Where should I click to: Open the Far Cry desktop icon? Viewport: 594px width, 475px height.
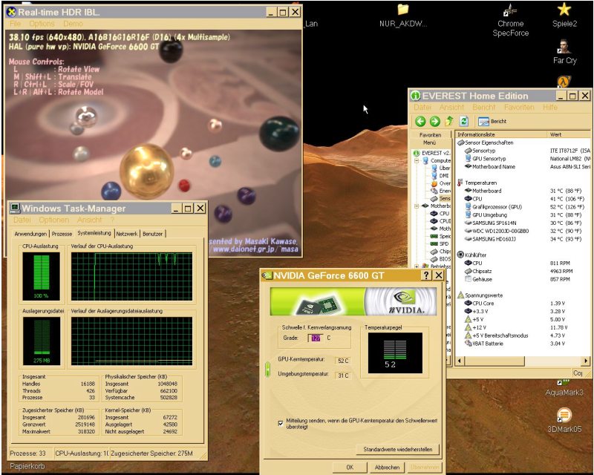[564, 52]
